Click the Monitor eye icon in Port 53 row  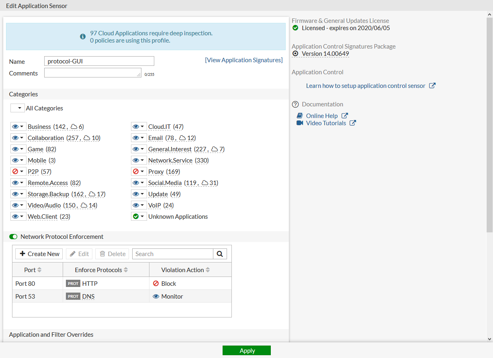click(x=156, y=296)
